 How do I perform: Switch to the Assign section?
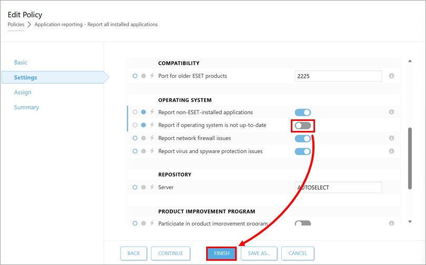(x=23, y=93)
